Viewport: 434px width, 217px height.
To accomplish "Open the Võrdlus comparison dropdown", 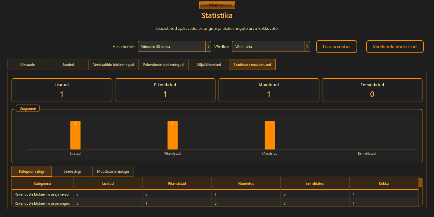I will click(271, 47).
